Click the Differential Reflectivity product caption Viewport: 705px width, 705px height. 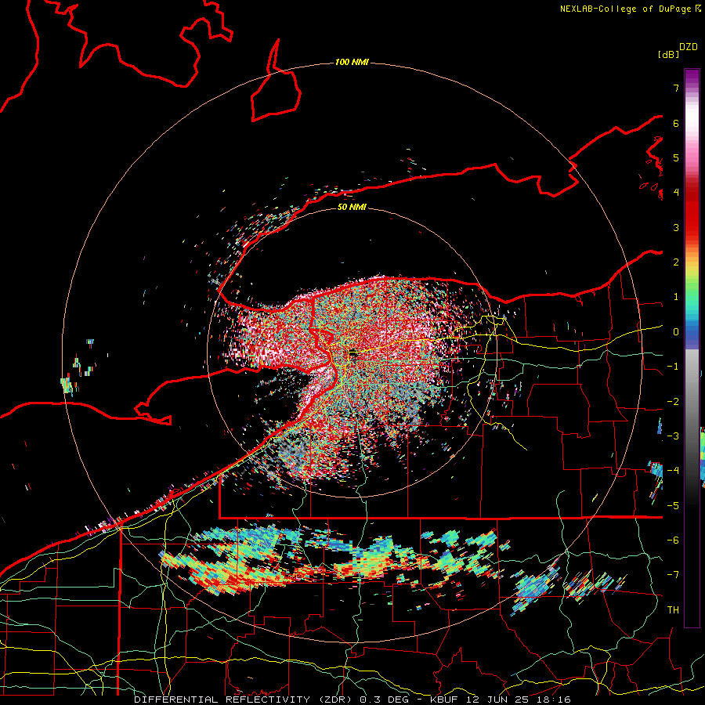coord(352,700)
